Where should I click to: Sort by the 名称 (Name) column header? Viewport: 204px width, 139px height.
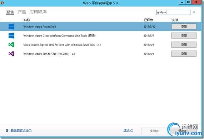click(27, 20)
